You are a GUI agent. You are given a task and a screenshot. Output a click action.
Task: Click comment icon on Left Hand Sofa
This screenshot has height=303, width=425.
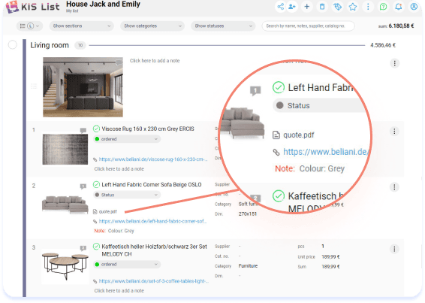pyautogui.click(x=83, y=186)
